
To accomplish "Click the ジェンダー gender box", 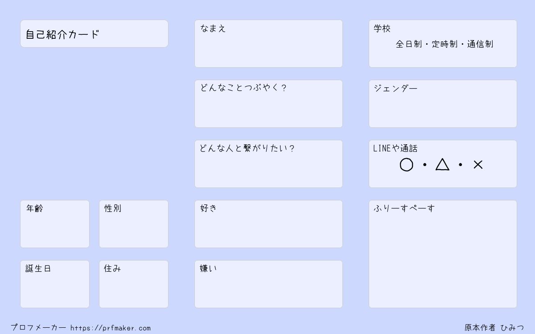I will [443, 104].
